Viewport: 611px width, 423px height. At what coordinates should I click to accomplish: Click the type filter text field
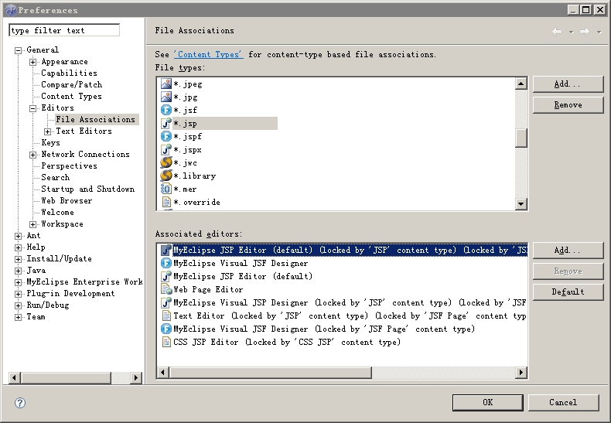tap(64, 30)
